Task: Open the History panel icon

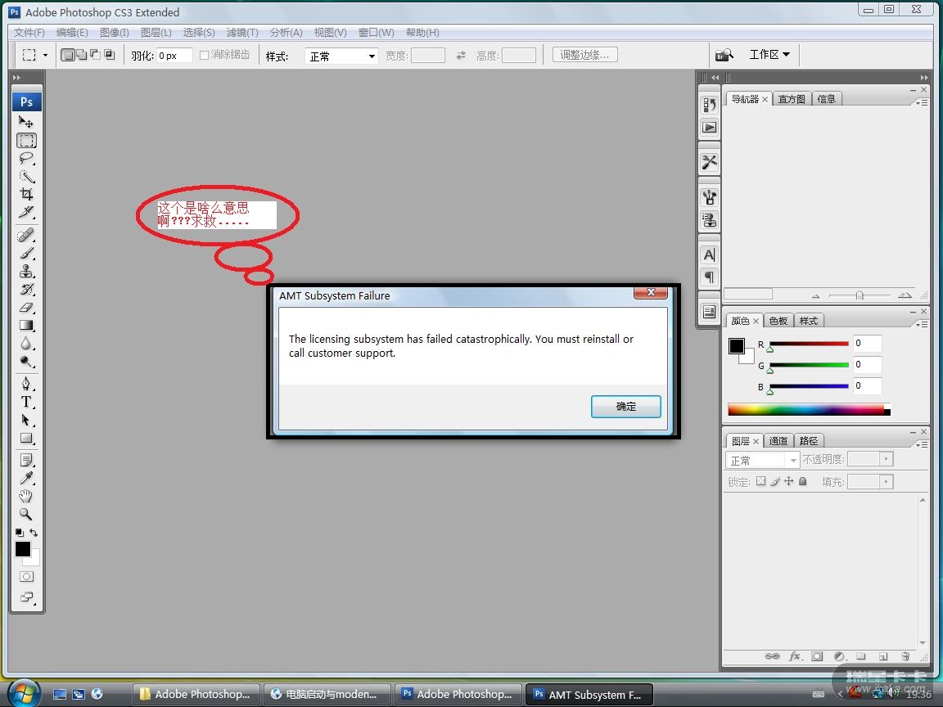Action: click(709, 105)
